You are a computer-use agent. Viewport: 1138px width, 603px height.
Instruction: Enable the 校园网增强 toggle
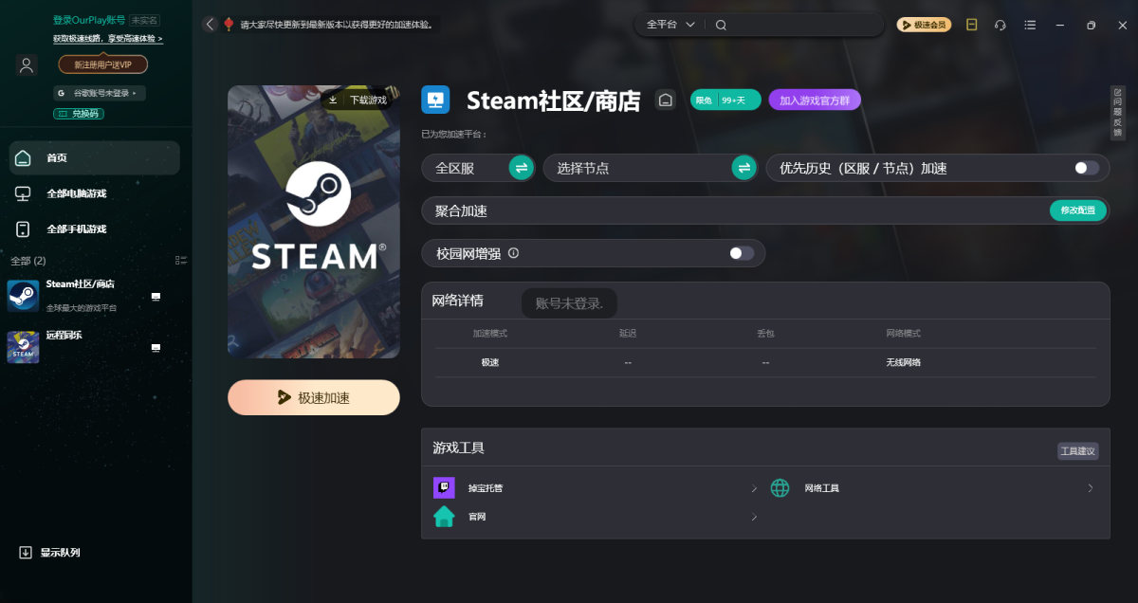coord(742,253)
